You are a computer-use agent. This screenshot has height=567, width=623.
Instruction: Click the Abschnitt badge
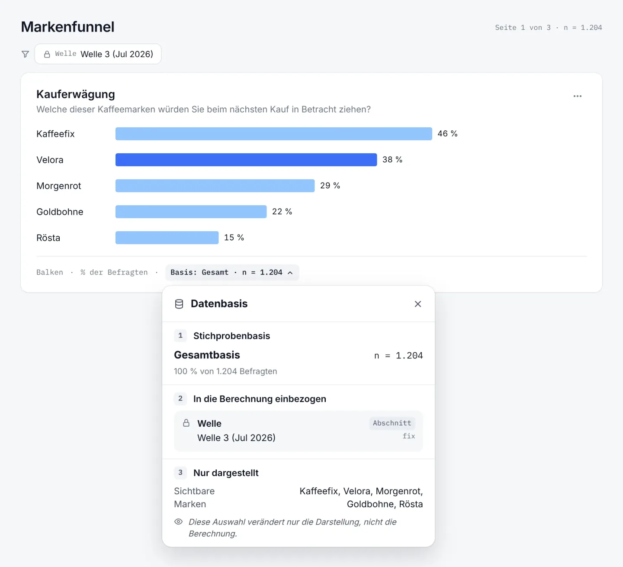point(392,423)
